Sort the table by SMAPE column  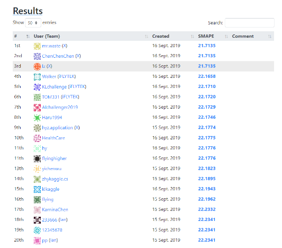click(x=212, y=36)
